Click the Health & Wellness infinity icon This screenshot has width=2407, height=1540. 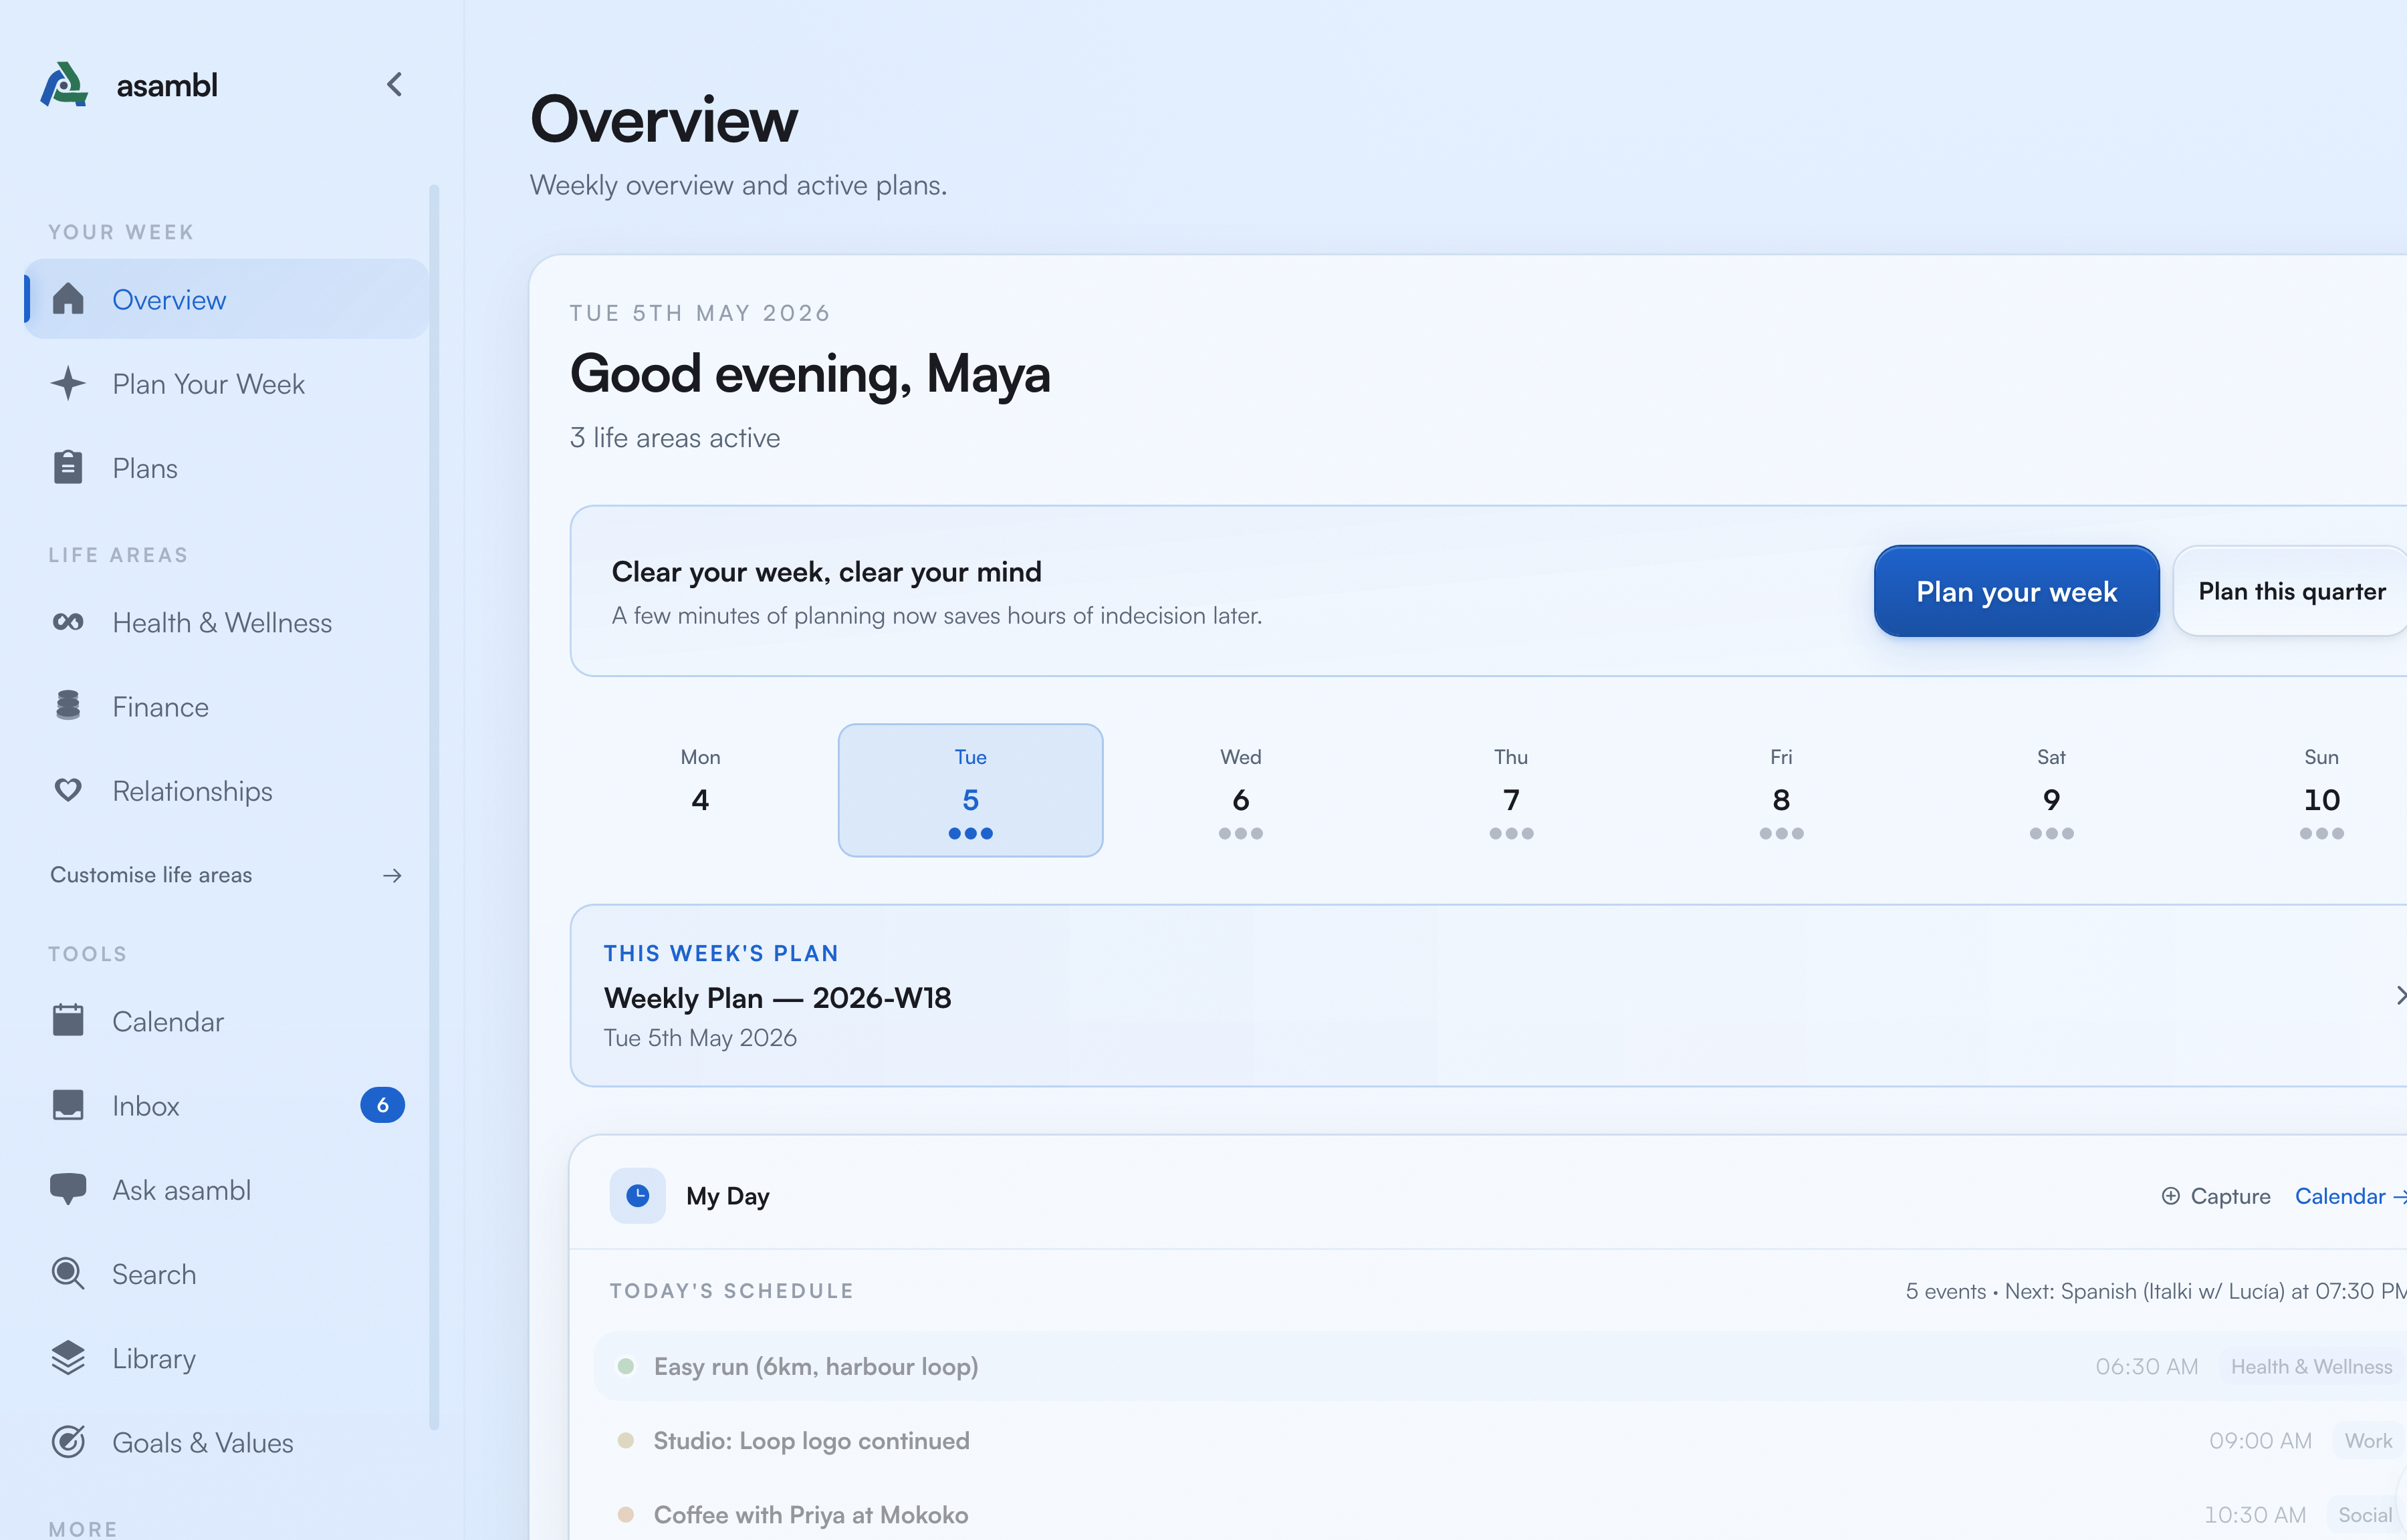68,622
